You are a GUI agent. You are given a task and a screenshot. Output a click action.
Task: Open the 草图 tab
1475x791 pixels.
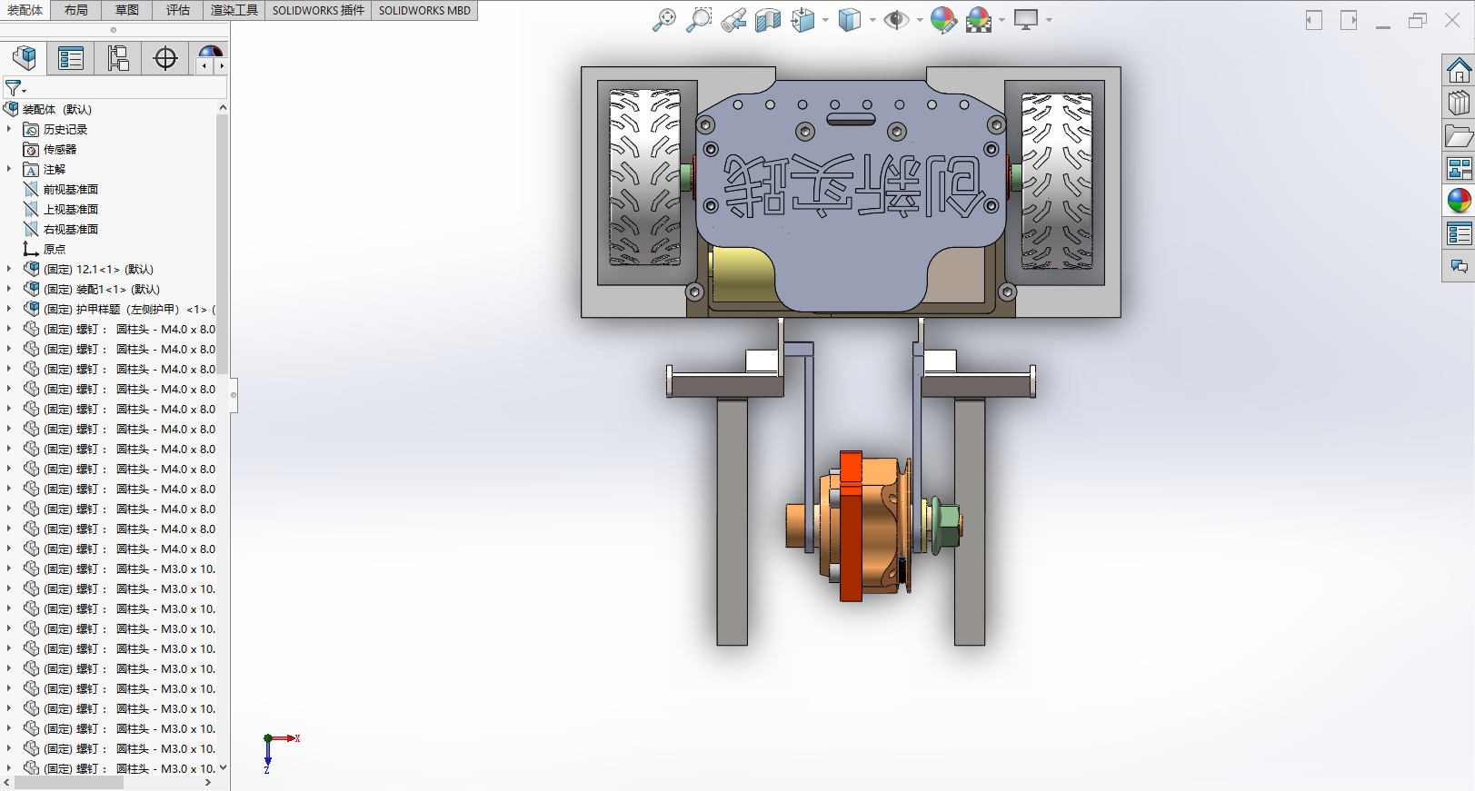[x=127, y=10]
